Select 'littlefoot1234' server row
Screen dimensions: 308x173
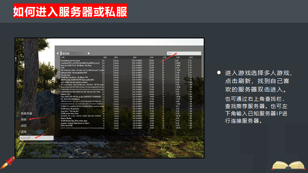[131, 94]
